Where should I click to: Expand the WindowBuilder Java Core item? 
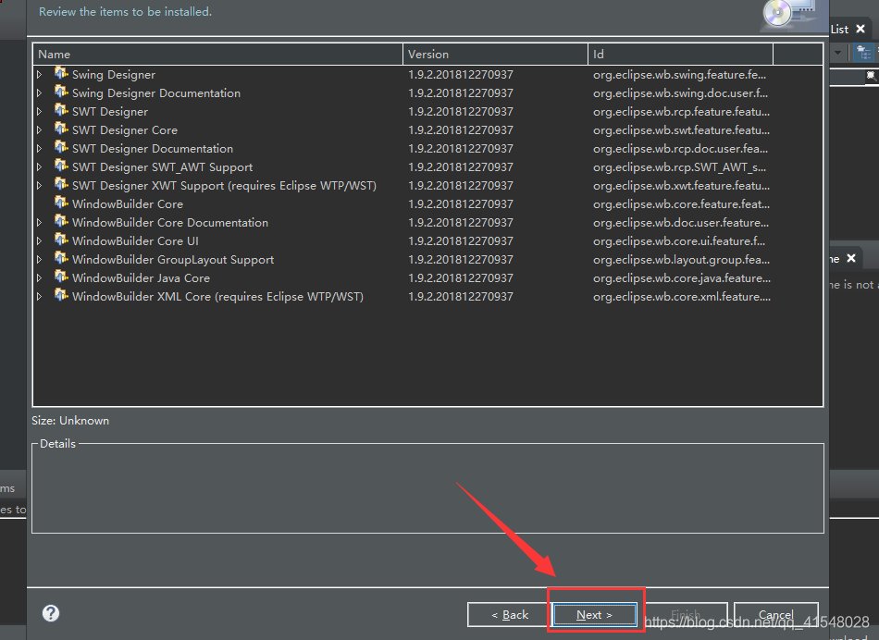pos(39,278)
